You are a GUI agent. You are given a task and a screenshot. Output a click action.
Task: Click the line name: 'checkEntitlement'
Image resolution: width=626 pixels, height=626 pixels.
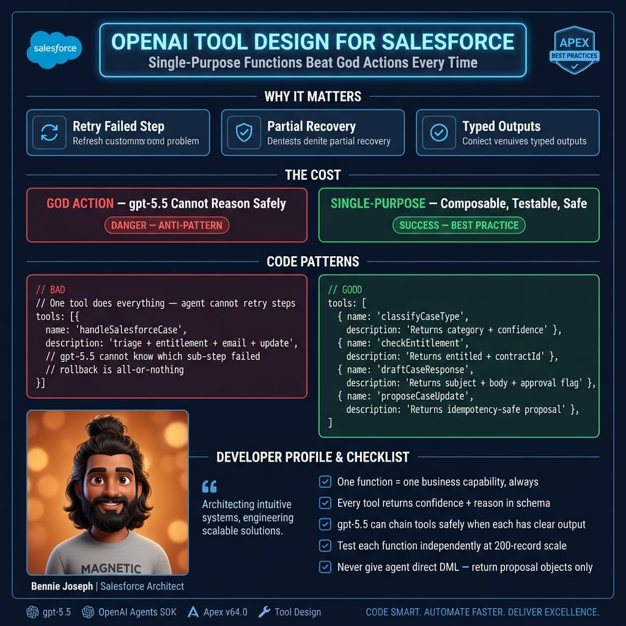point(402,343)
